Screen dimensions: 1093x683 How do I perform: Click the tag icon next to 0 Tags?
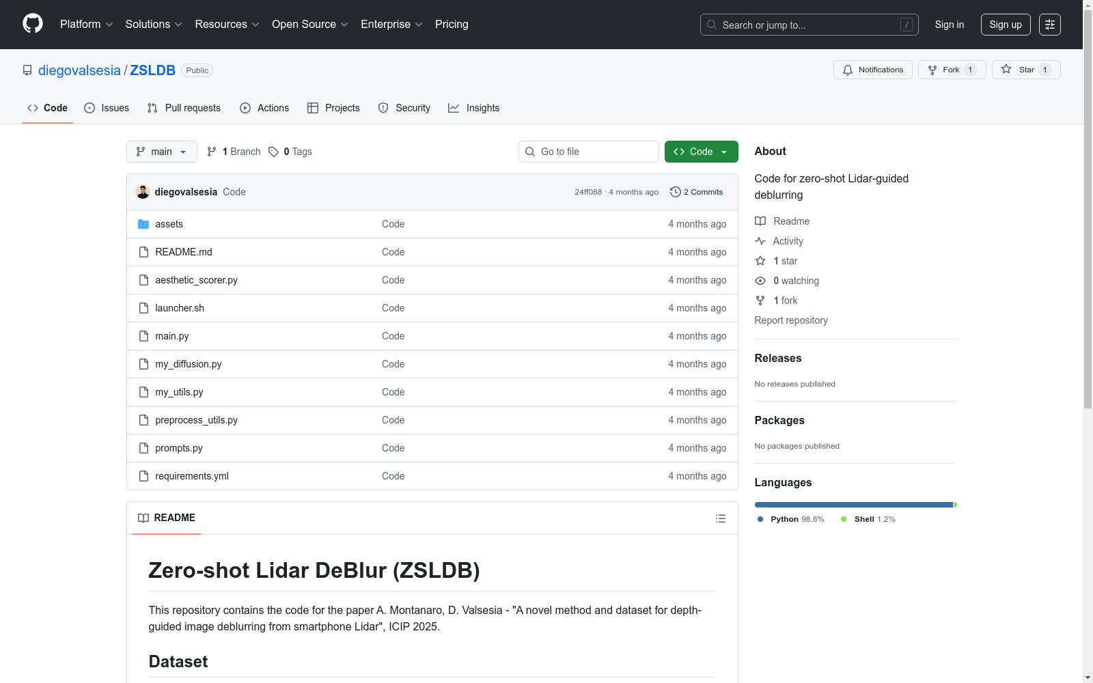[x=273, y=152]
